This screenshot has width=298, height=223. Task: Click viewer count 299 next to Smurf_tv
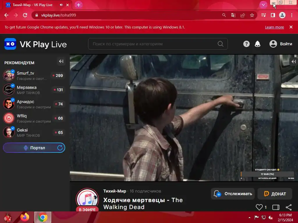click(58, 75)
